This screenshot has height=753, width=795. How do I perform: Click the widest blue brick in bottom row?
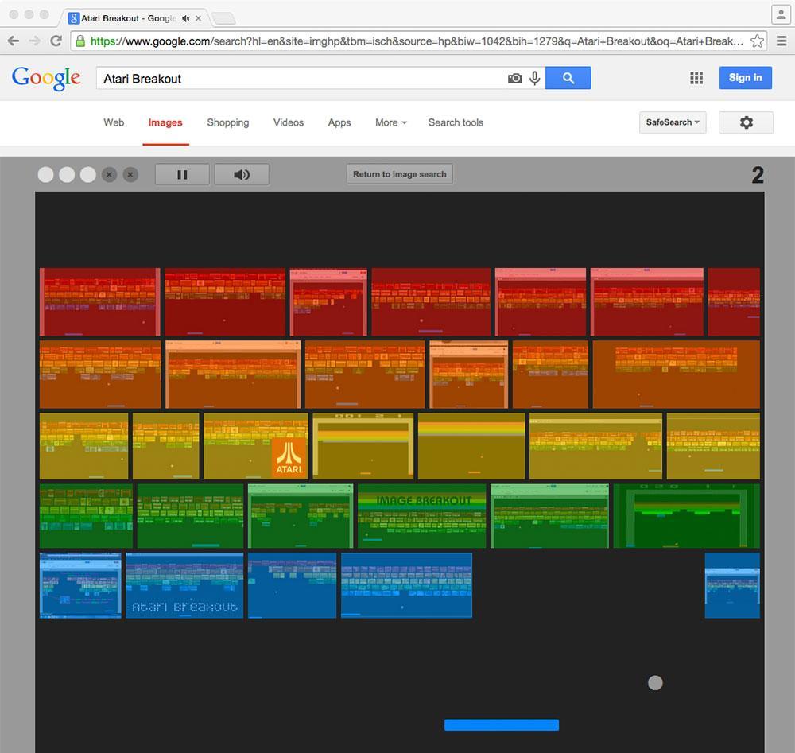click(406, 585)
